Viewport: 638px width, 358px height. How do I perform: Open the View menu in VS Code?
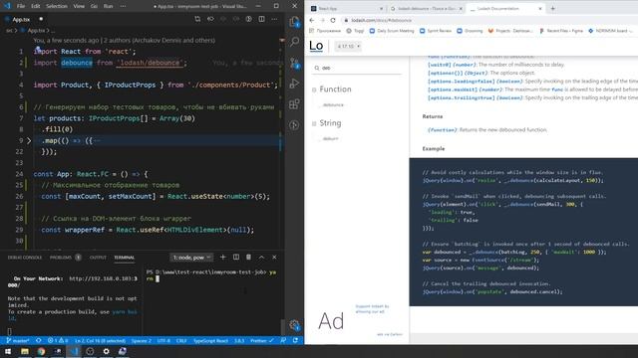click(x=79, y=6)
